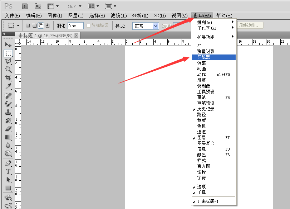Image resolution: width=290 pixels, height=209 pixels.
Task: Select the 3D Rotate tool
Action: tap(8, 198)
